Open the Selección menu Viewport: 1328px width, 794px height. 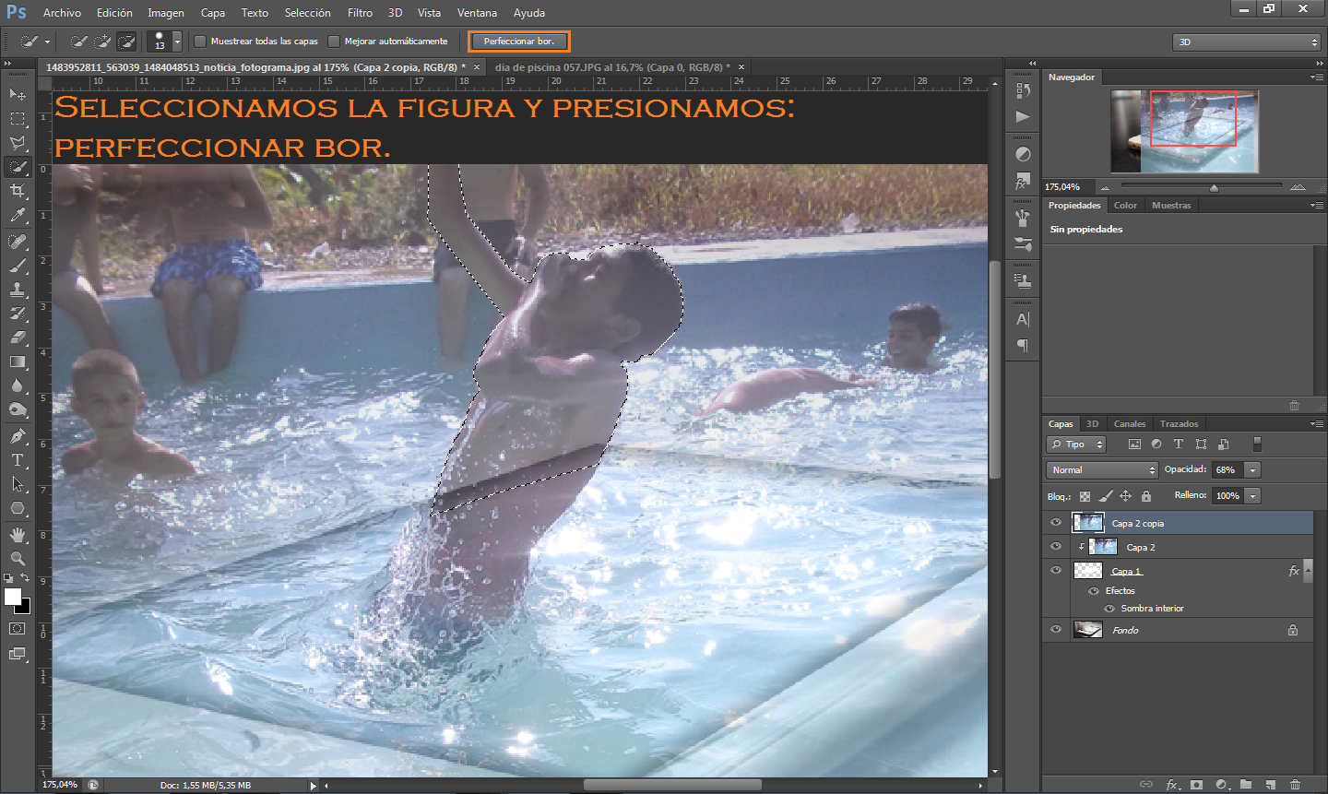click(x=307, y=13)
